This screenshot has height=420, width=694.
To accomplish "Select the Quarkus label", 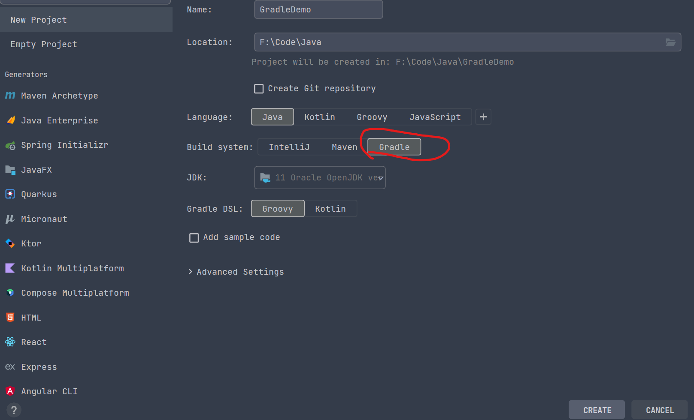I will (x=39, y=194).
